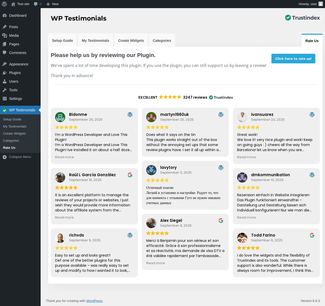Click the Google icon on Todd Farino's review
325x306 pixels.
click(312, 235)
